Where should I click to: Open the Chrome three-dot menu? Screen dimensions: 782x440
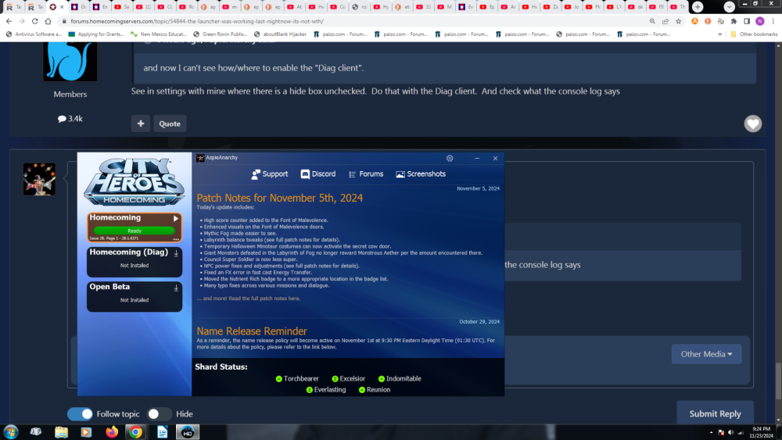click(773, 21)
